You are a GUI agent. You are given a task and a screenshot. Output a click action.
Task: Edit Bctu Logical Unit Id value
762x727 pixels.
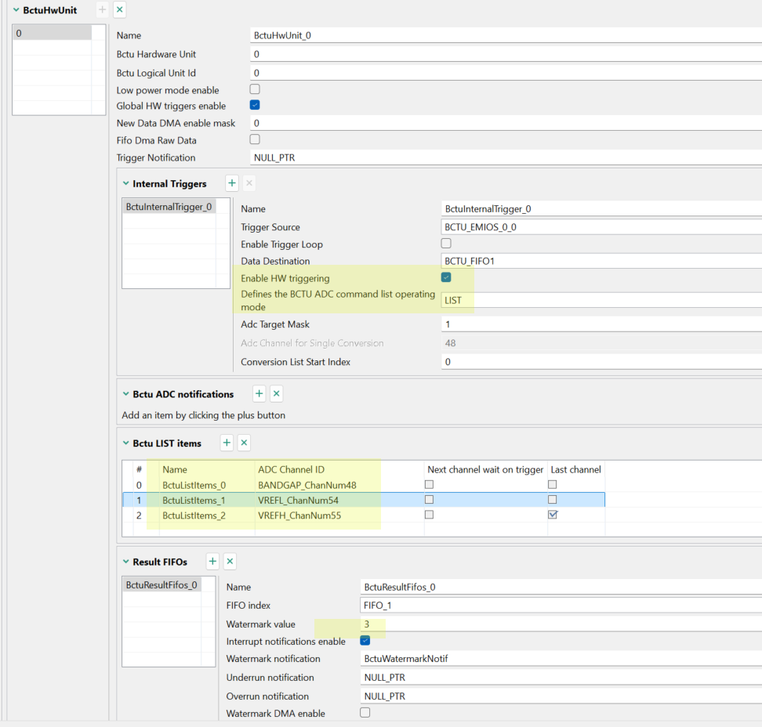click(506, 73)
